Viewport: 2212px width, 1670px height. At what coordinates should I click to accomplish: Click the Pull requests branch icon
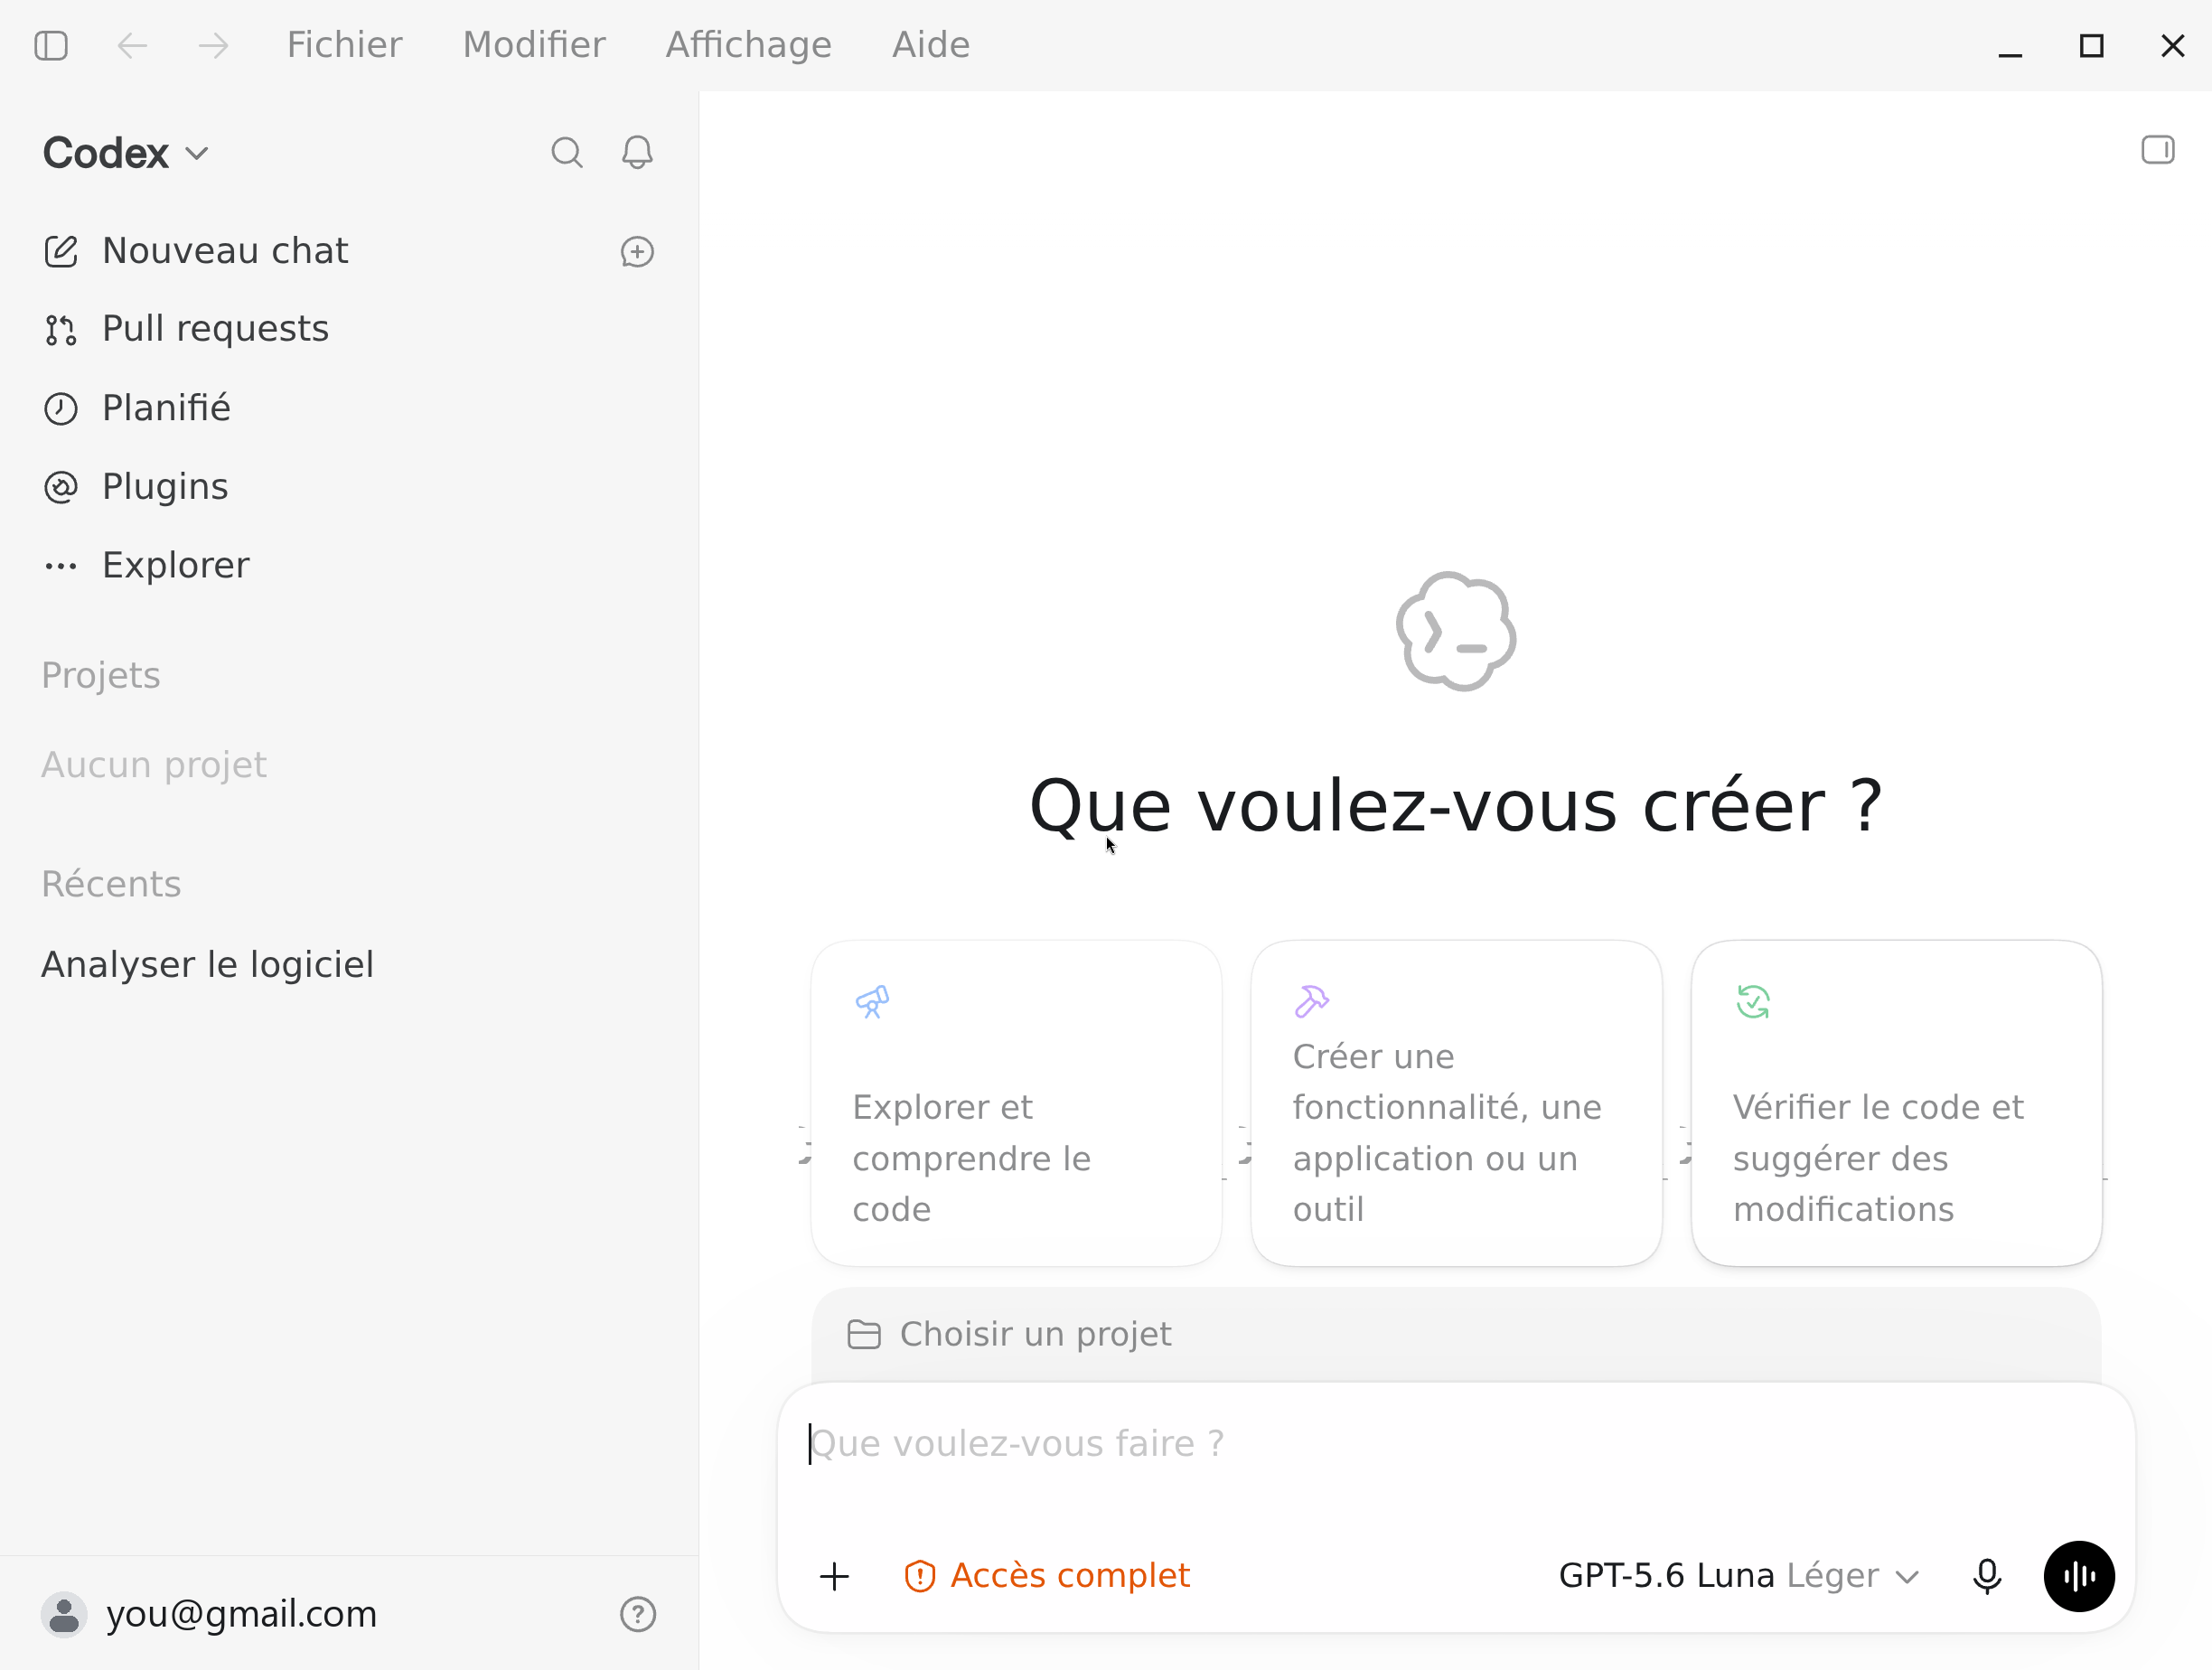click(x=61, y=330)
